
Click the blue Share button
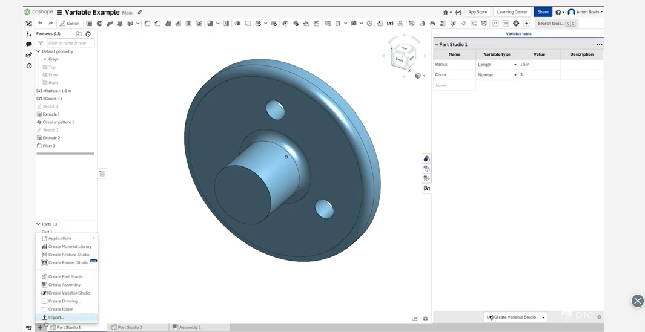tap(543, 12)
